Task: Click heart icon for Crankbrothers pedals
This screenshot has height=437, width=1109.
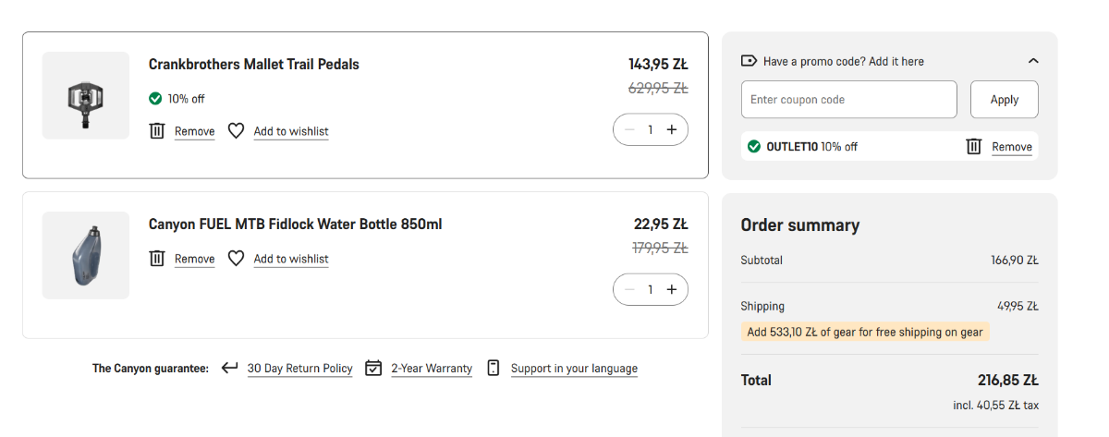Action: coord(236,131)
